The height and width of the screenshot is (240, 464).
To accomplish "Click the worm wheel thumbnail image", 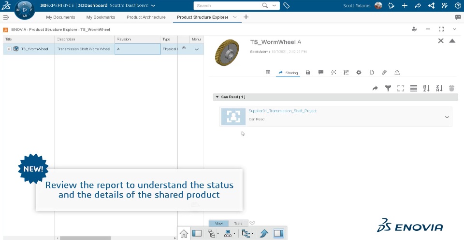I will coord(227,52).
